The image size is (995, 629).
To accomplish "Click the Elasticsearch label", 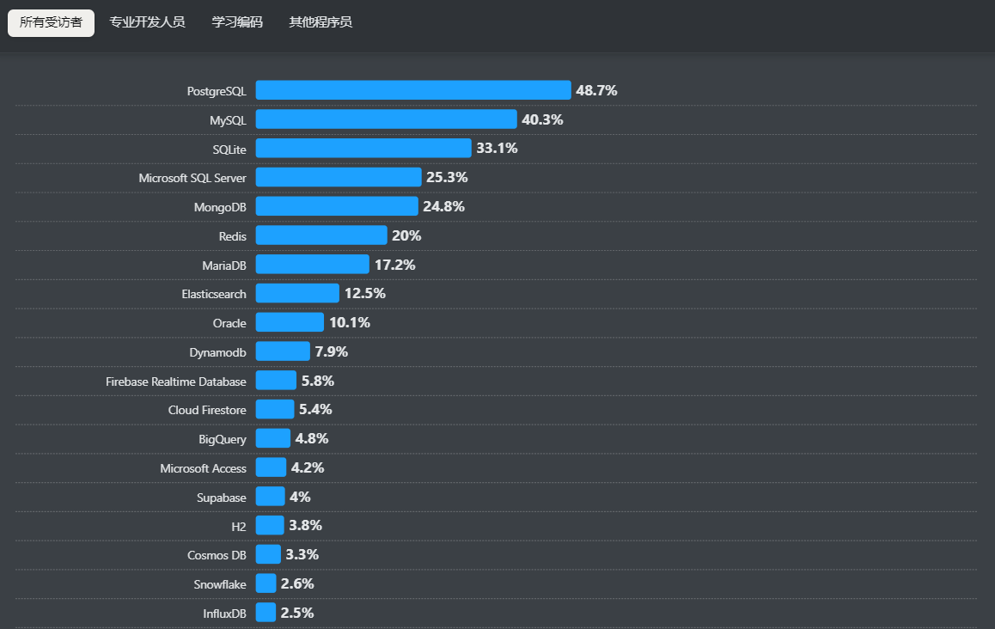I will point(214,294).
